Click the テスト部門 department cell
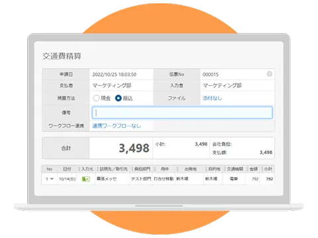 (141, 179)
